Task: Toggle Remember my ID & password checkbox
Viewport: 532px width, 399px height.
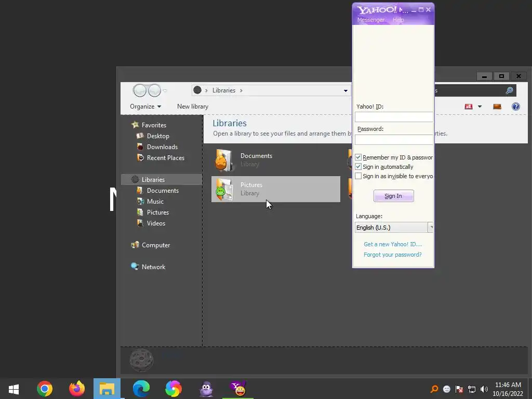Action: tap(358, 157)
